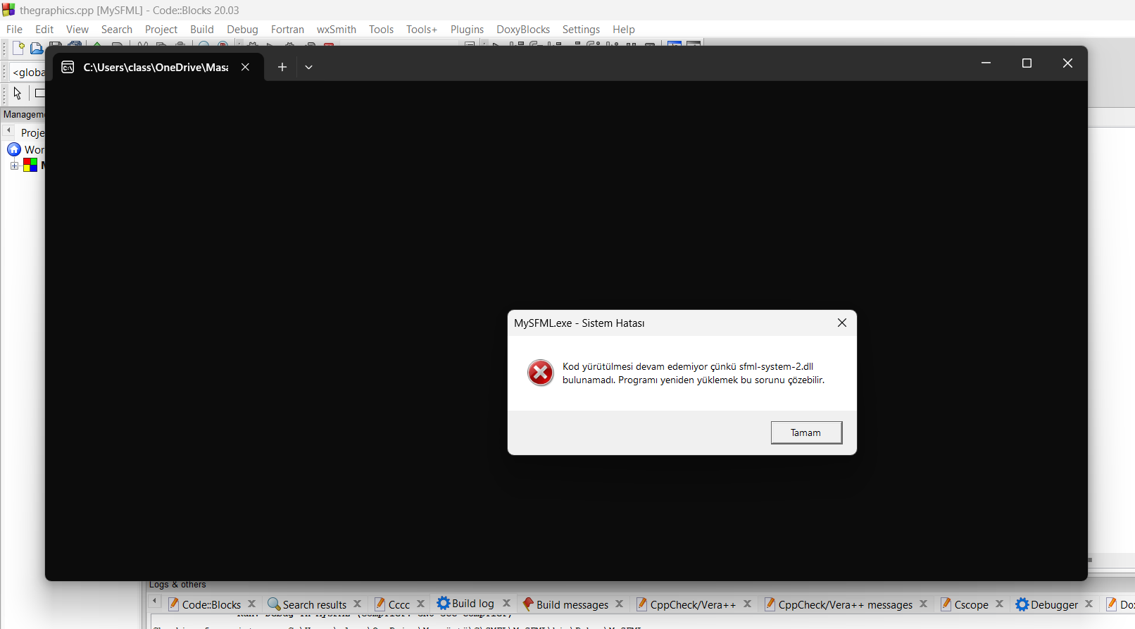Open the Edit menu
The image size is (1135, 629).
coord(44,29)
